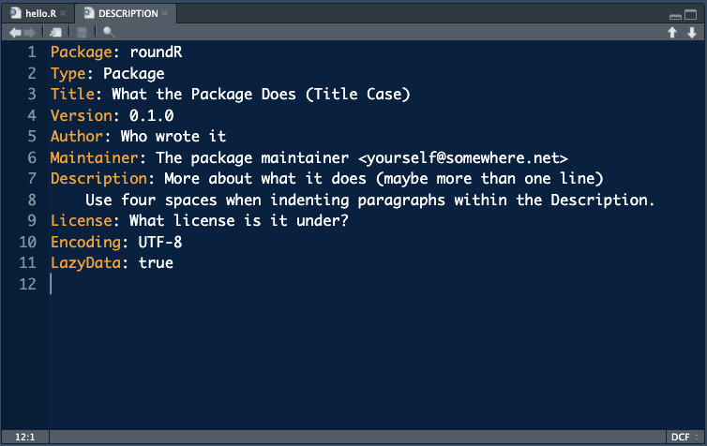Image resolution: width=707 pixels, height=446 pixels.
Task: Go back to previous source location
Action: [x=15, y=33]
